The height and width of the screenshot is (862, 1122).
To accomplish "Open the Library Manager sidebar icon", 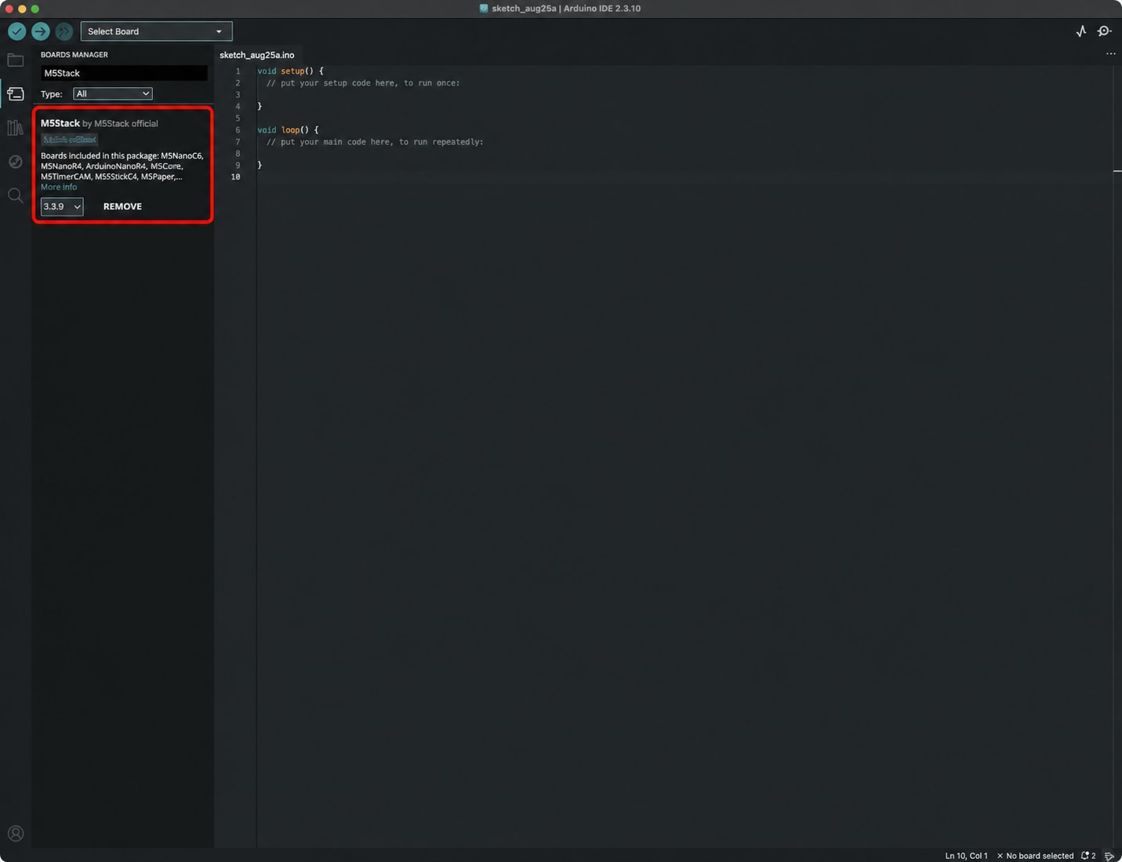I will pos(16,128).
